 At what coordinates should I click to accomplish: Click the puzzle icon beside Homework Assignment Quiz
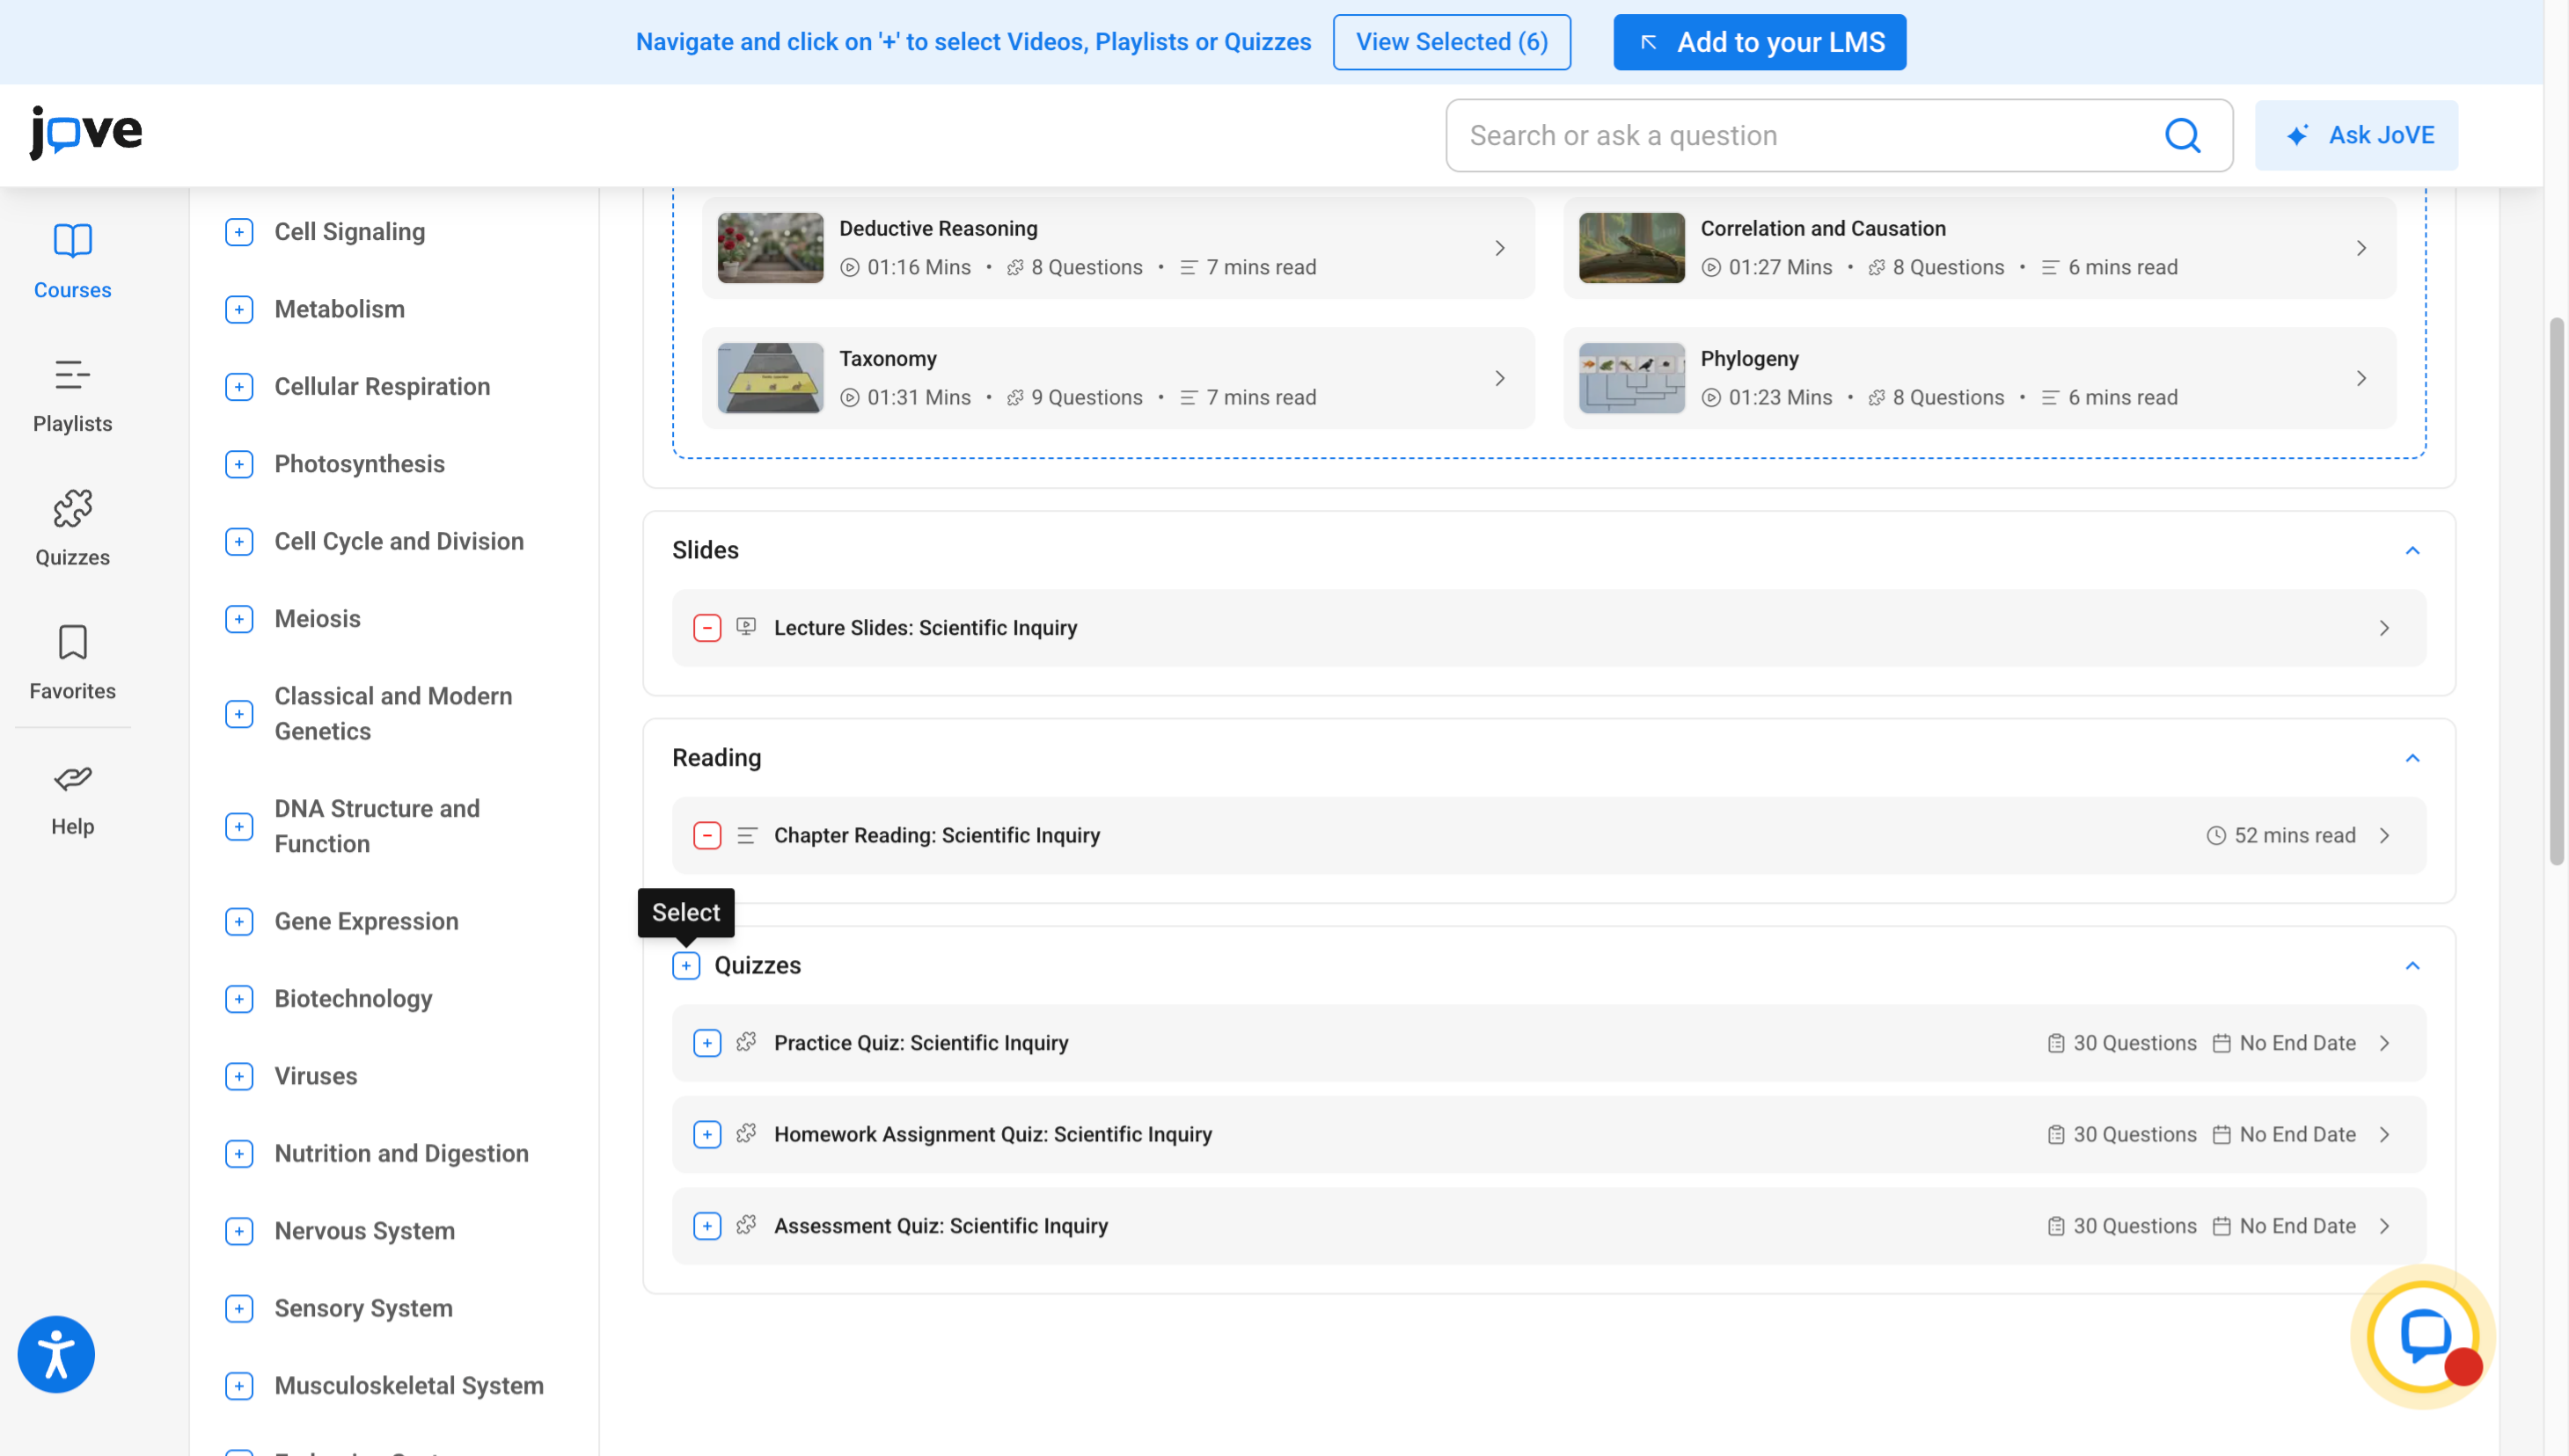click(x=746, y=1134)
